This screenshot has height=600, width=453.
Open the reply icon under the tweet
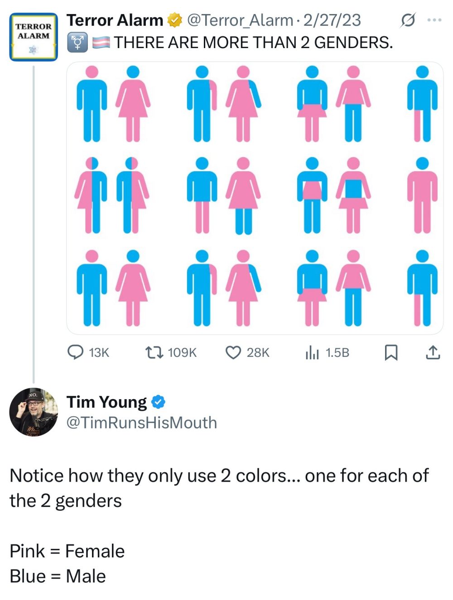pos(77,352)
